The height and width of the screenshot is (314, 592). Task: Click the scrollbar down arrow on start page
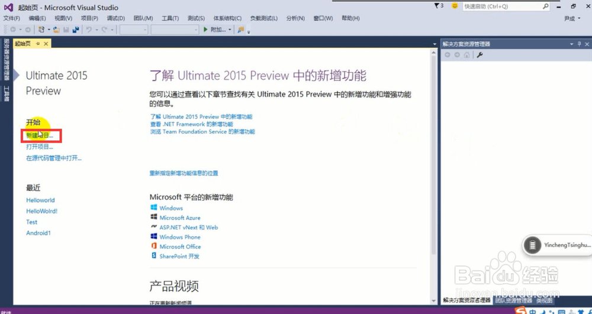click(434, 301)
